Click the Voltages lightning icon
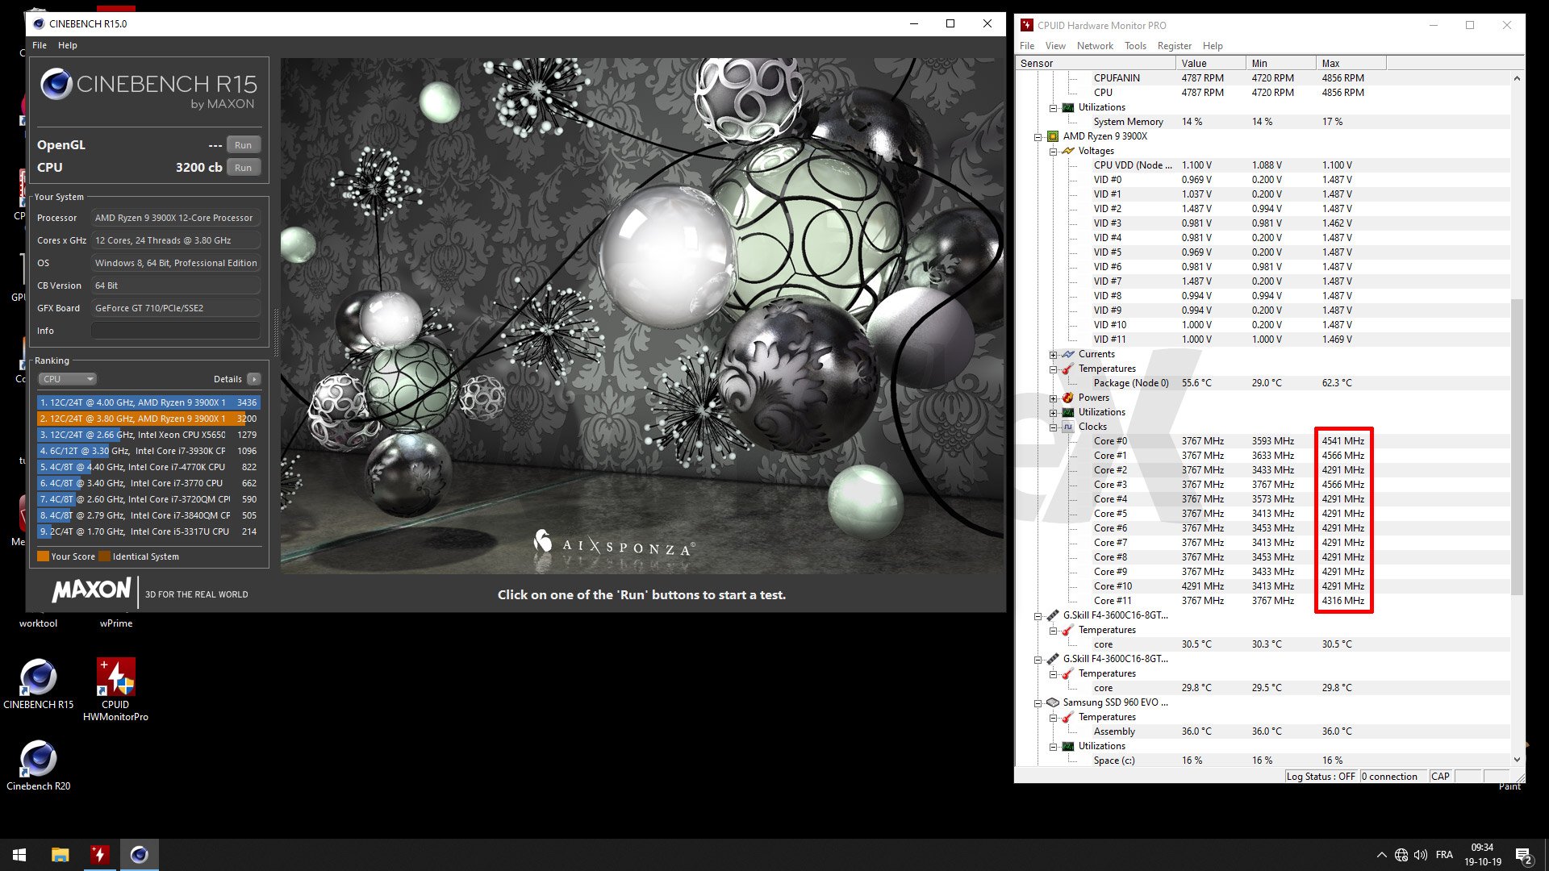1549x871 pixels. [x=1068, y=151]
